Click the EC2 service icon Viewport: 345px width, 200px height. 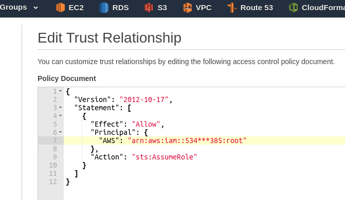[x=60, y=8]
